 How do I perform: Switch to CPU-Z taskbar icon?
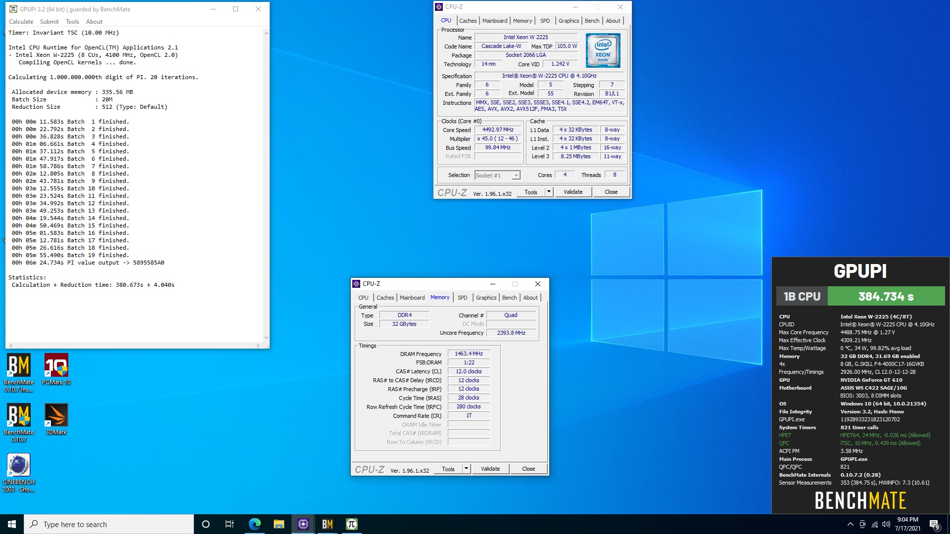click(303, 524)
